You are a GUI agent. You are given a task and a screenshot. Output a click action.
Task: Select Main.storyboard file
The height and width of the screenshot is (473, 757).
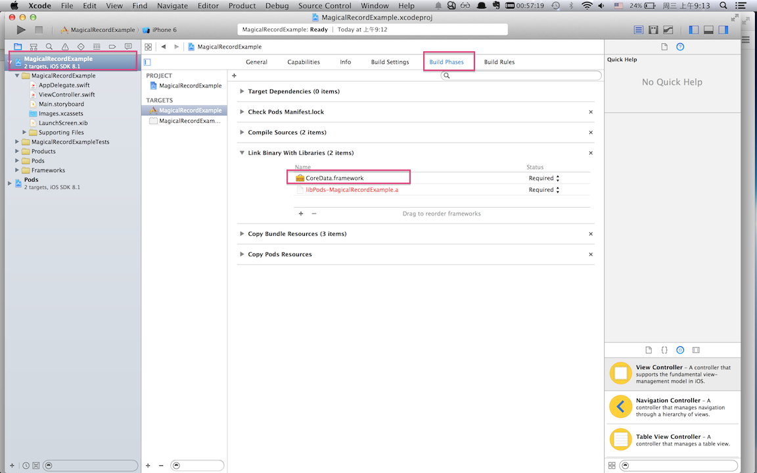pos(61,104)
